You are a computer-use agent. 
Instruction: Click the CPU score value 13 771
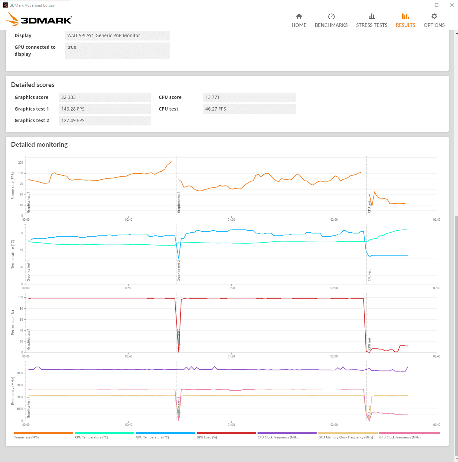point(249,97)
